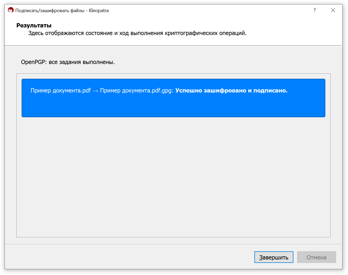Click the description text about криптографических операций
Image resolution: width=348 pixels, height=275 pixels.
137,33
